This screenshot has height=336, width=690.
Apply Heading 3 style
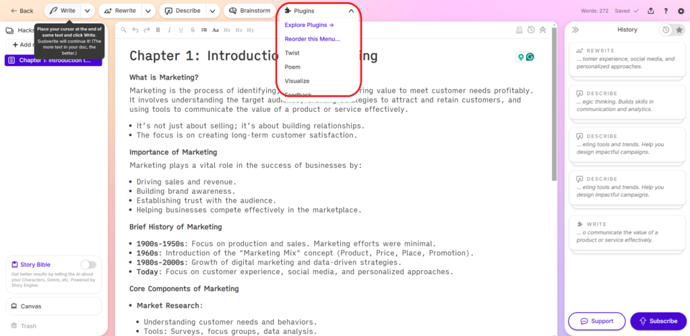coord(250,30)
